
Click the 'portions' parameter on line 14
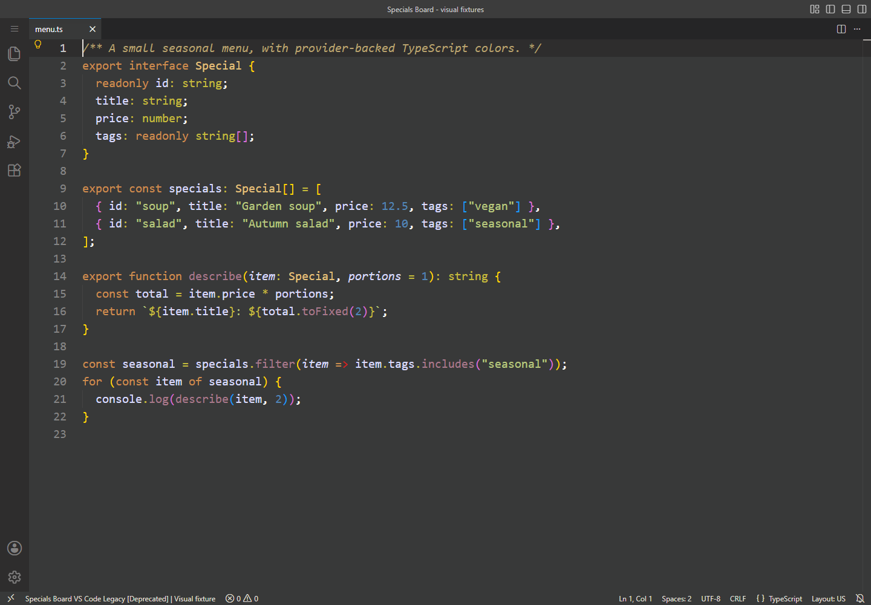[x=374, y=276]
